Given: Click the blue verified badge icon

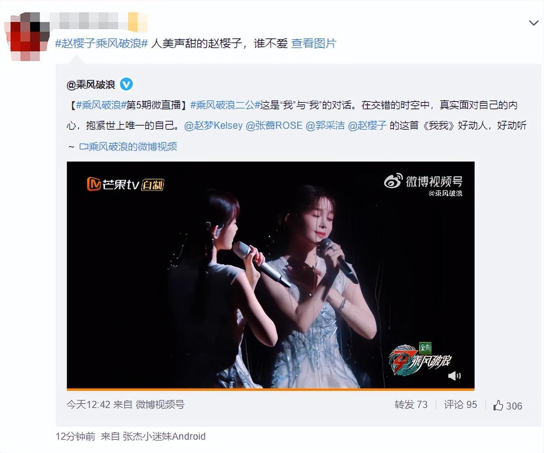Looking at the screenshot, I should pos(126,84).
